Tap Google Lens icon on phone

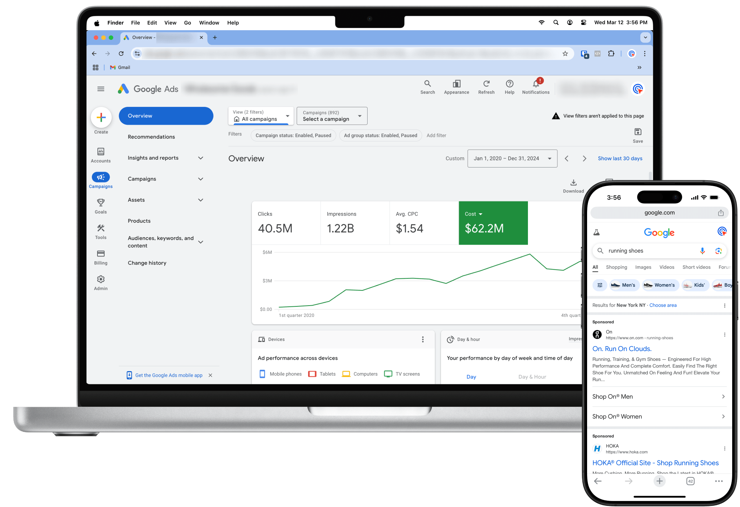(718, 251)
